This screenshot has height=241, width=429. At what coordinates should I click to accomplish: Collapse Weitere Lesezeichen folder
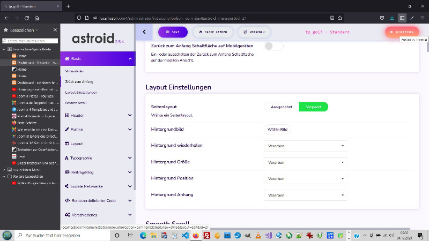[x=4, y=177]
